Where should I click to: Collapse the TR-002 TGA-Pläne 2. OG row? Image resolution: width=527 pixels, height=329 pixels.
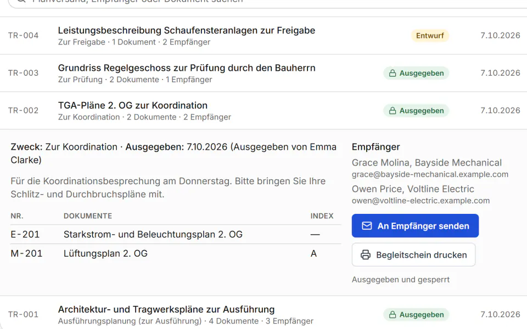tap(263, 111)
